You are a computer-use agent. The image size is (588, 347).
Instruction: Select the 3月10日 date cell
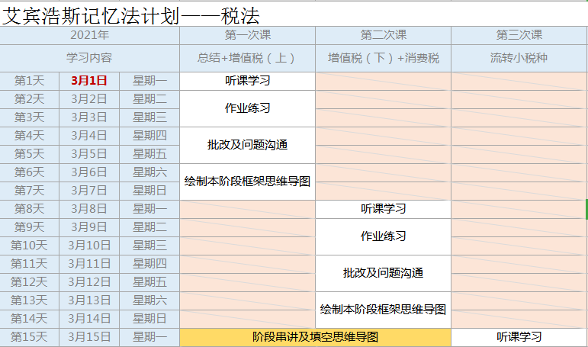[x=89, y=246]
